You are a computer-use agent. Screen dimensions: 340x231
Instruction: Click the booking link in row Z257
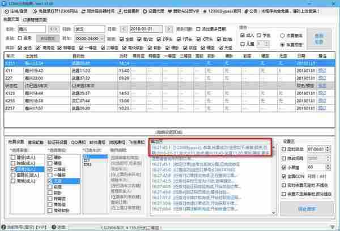pyautogui.click(x=322, y=108)
